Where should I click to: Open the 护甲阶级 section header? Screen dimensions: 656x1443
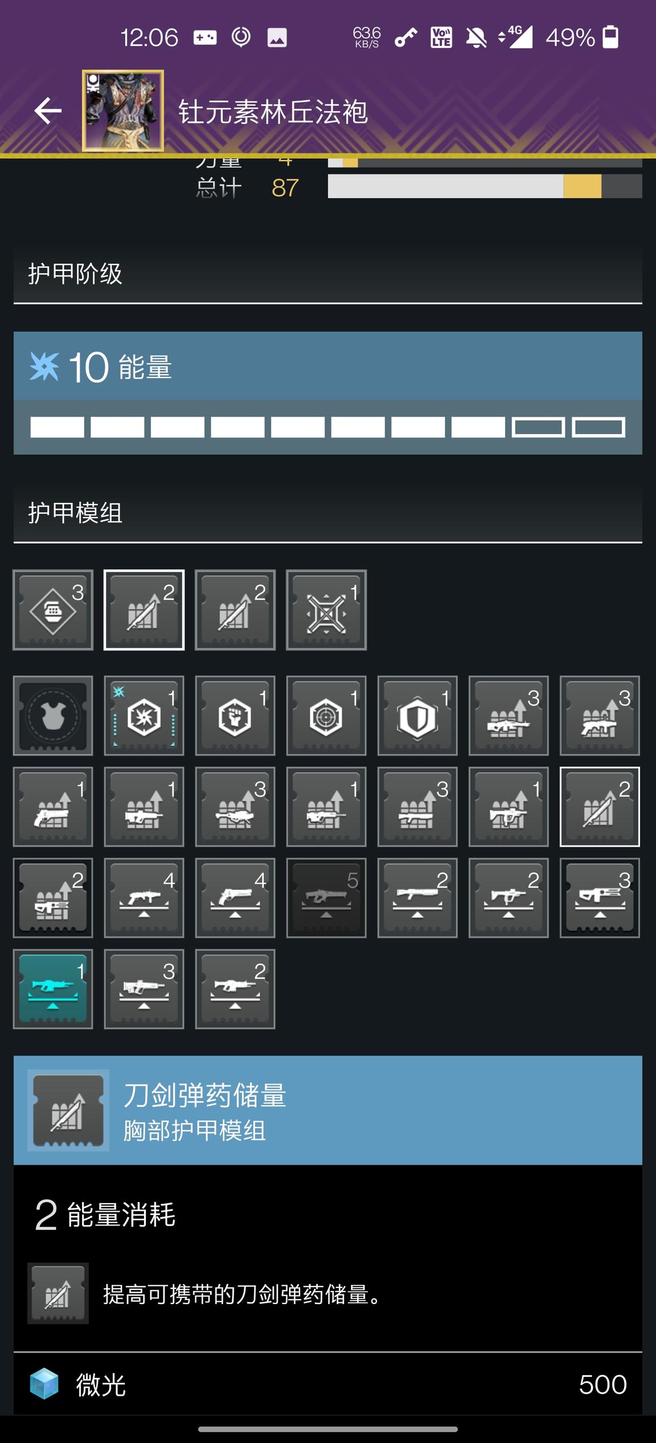click(328, 274)
